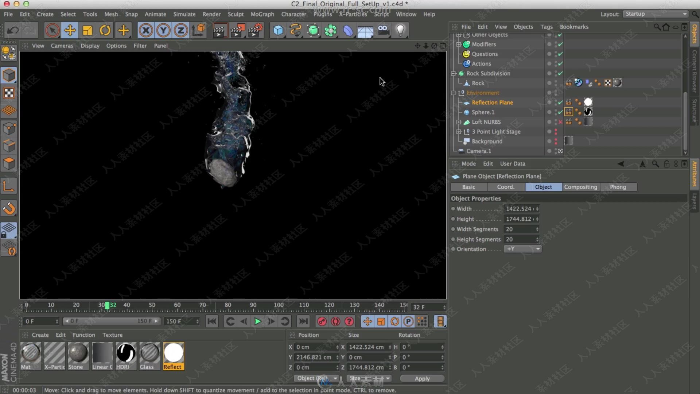Toggle visibility of Background object

coord(549,141)
